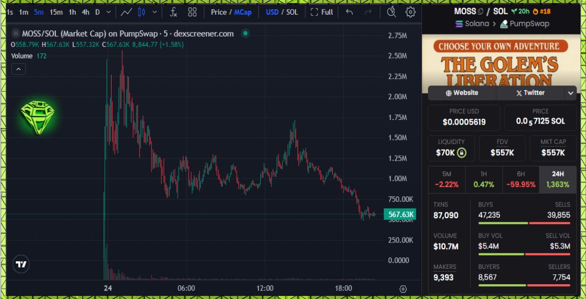The height and width of the screenshot is (299, 586).
Task: Click the green market status dot
Action: [246, 34]
